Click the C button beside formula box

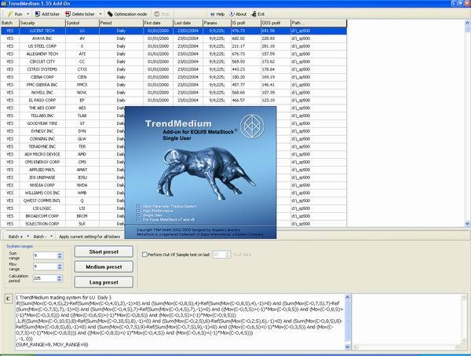pos(8,299)
